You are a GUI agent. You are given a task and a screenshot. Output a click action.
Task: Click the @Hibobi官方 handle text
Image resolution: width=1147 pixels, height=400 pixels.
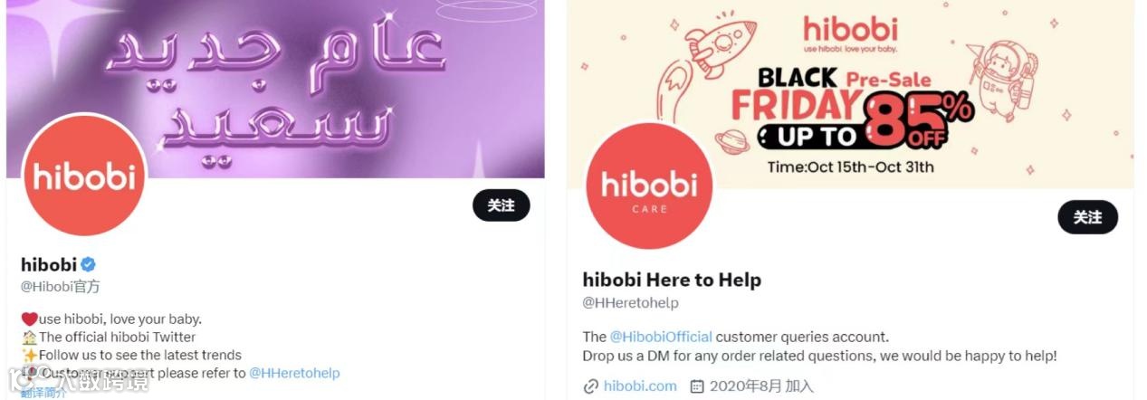61,287
